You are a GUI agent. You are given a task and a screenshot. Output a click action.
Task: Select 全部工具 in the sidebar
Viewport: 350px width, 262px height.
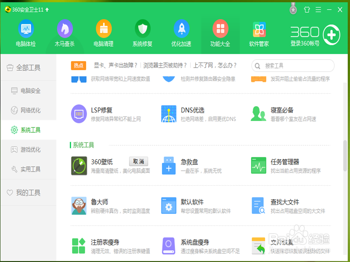[28, 68]
